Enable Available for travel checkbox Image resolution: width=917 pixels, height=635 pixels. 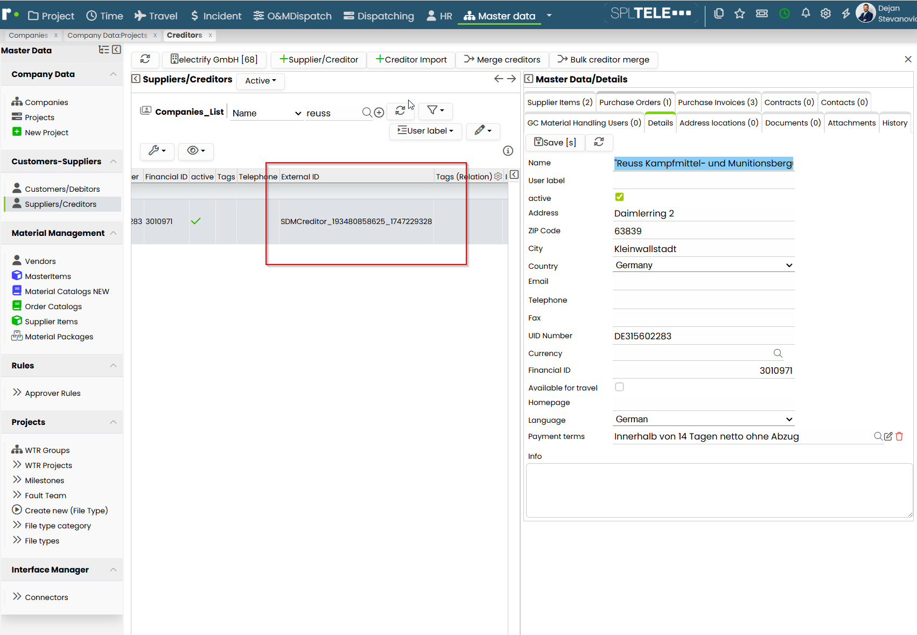(619, 387)
